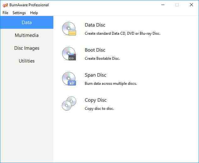199x163 pixels.
Task: Open the Settings menu
Action: [19, 13]
